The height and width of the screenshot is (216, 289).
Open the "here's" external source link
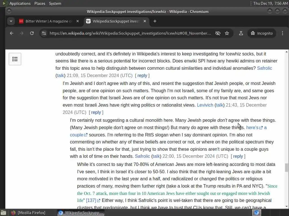tap(254, 127)
